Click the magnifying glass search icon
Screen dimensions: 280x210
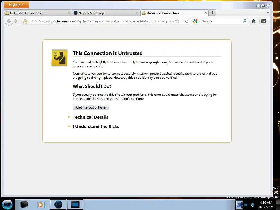coord(244,21)
